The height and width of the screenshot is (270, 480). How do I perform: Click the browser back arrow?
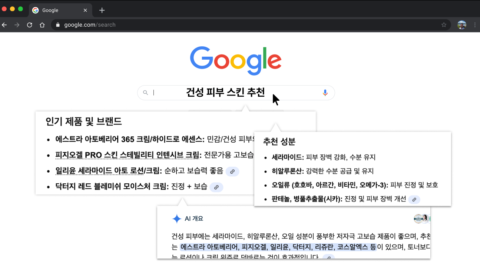click(x=4, y=25)
